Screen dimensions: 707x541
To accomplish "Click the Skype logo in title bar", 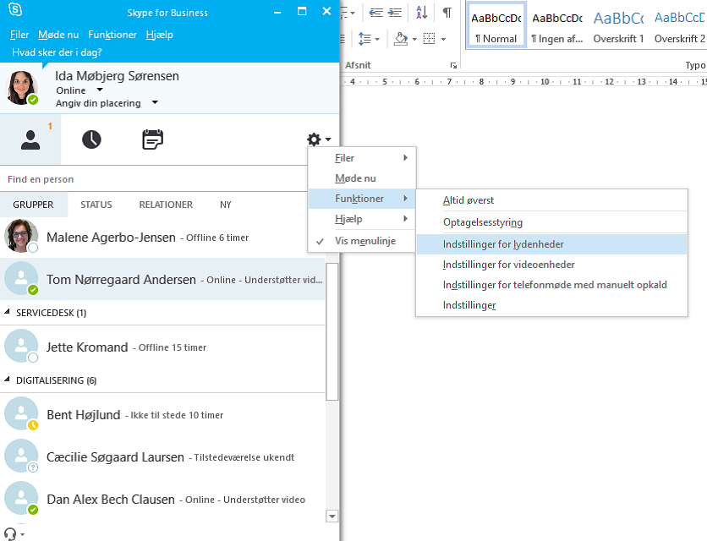I will click(15, 10).
